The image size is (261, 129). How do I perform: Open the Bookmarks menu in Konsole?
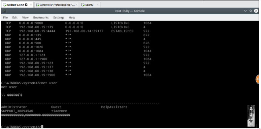(x=41, y=17)
